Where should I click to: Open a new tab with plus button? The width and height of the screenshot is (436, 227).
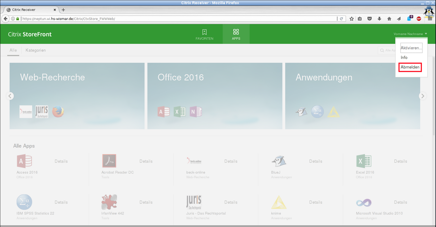point(63,10)
